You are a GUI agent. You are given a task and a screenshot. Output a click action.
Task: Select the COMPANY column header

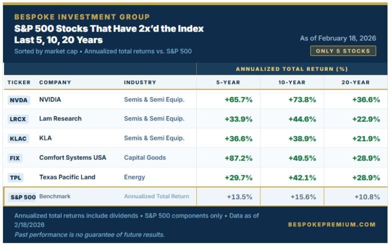pyautogui.click(x=55, y=82)
